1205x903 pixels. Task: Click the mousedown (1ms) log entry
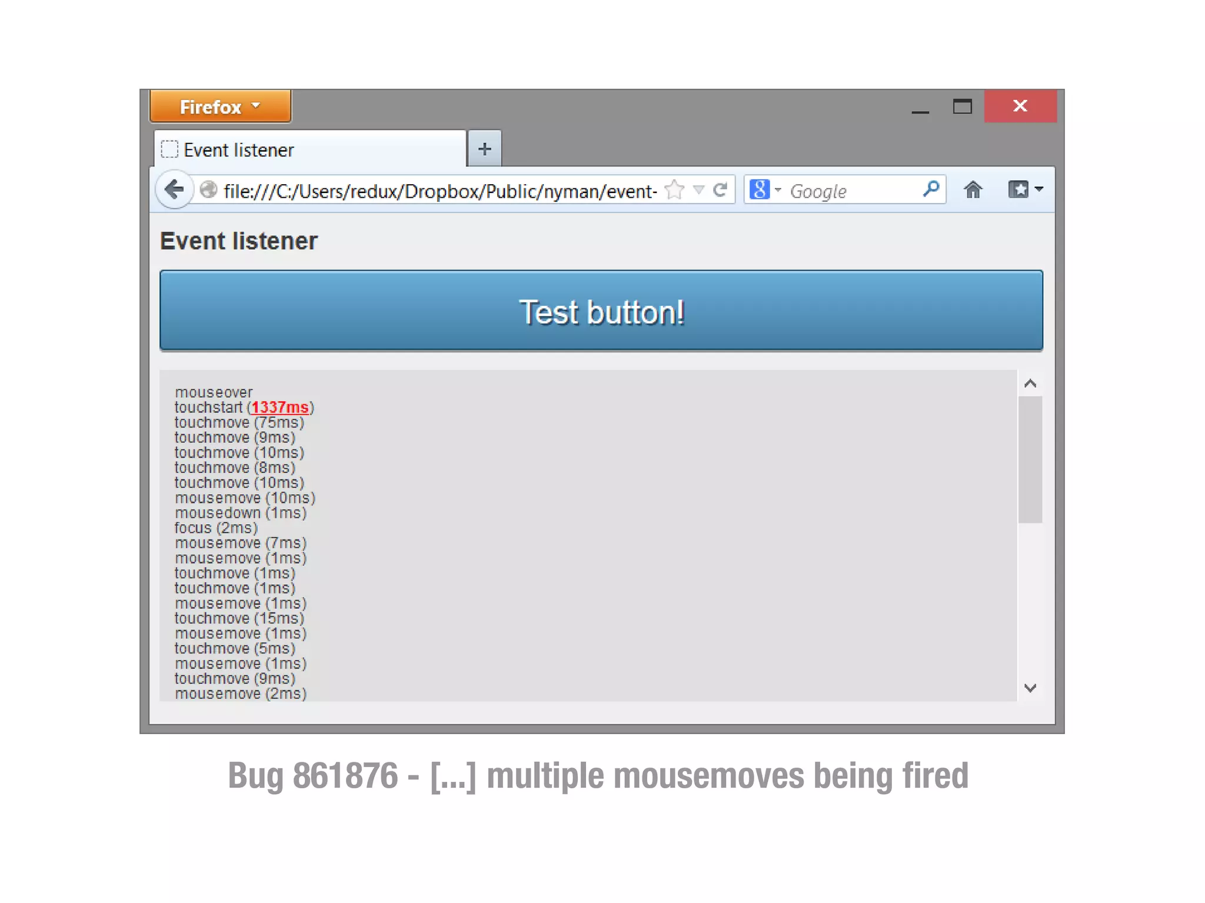coord(241,513)
